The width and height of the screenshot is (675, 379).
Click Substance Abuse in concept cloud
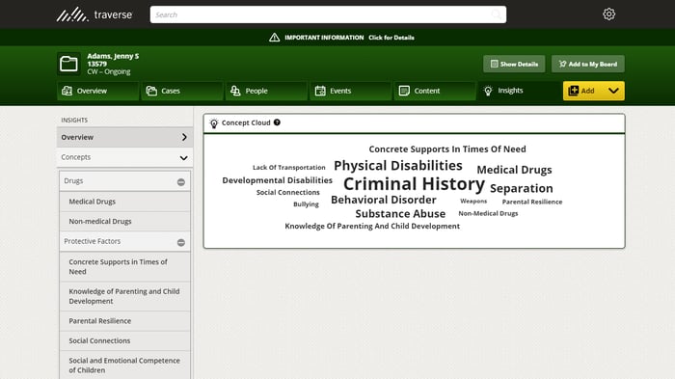400,214
